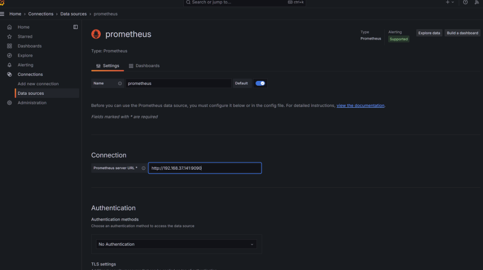This screenshot has width=483, height=270.
Task: Click the plus New icon in top bar
Action: 448,2
